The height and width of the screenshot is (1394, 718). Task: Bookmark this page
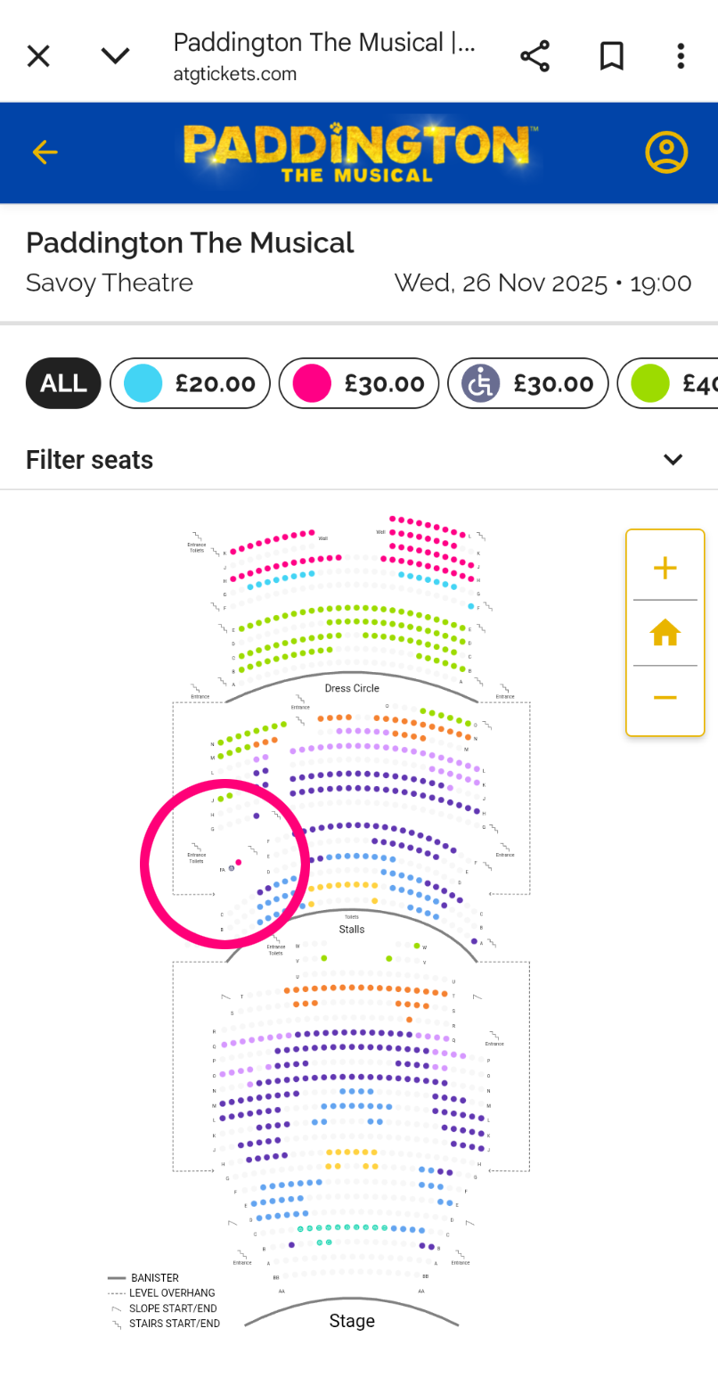coord(611,56)
